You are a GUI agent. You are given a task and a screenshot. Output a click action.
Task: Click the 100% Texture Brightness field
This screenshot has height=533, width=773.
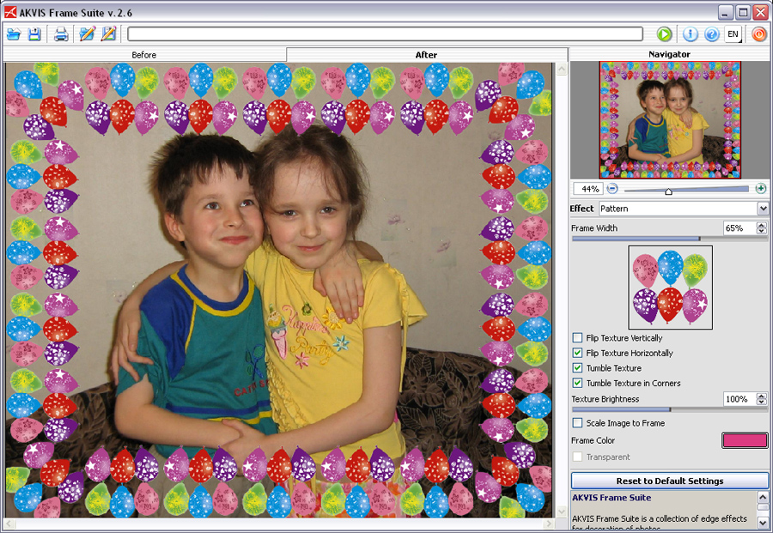coord(740,399)
